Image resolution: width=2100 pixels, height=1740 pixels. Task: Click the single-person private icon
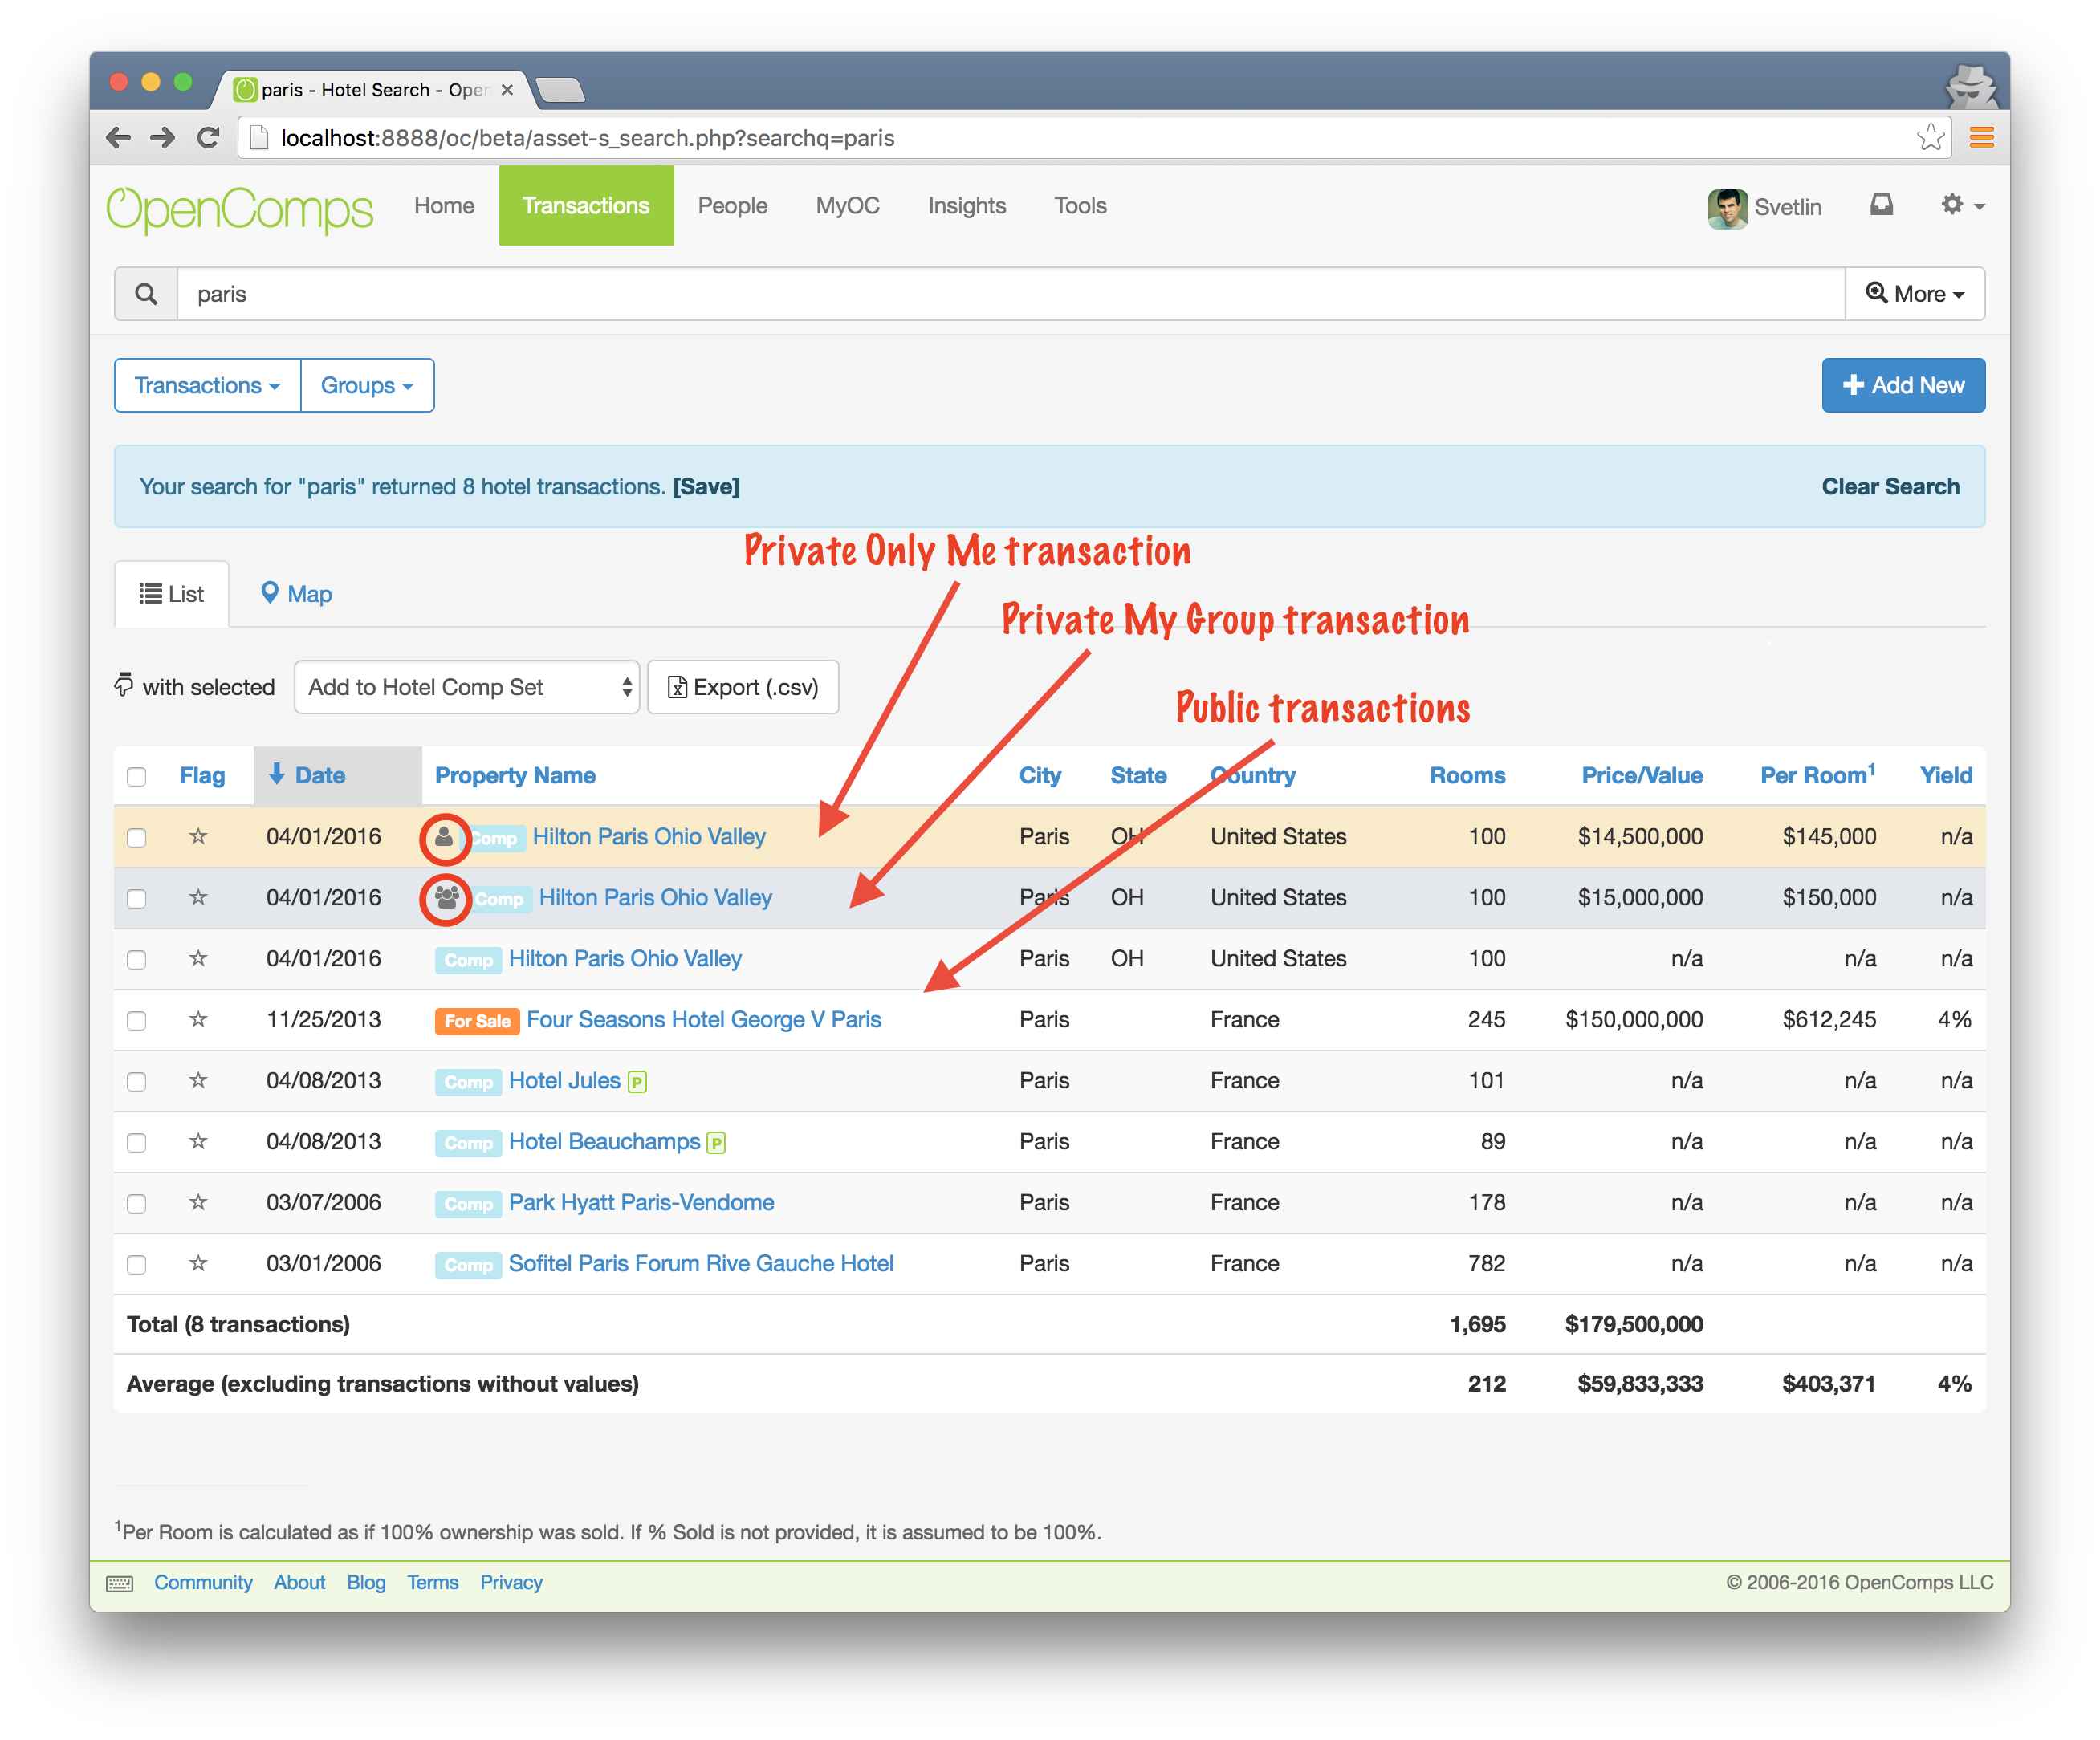point(444,838)
